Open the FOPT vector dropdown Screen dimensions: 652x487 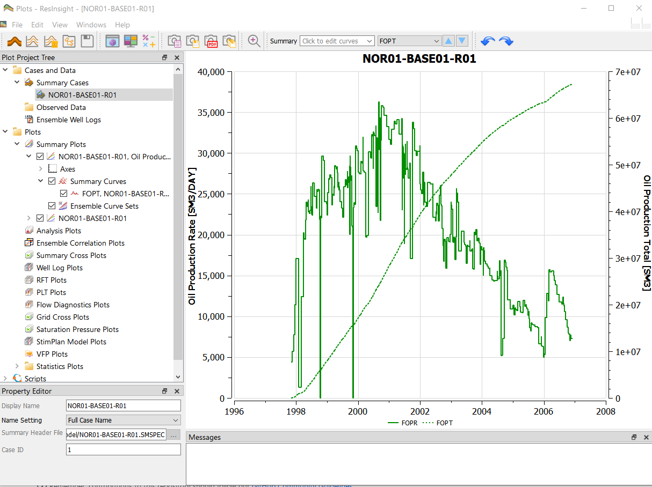409,41
